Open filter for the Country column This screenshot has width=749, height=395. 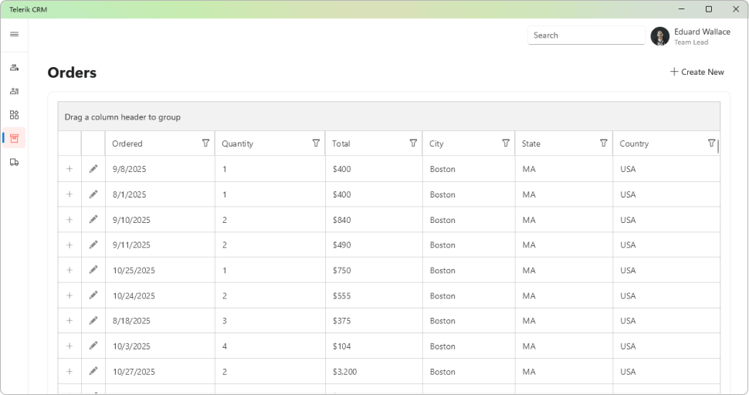click(x=711, y=143)
